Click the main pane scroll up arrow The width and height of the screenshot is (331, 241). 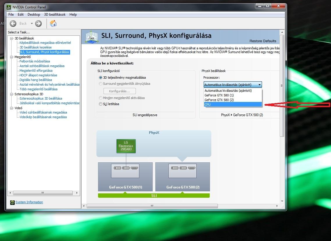pyautogui.click(x=282, y=33)
